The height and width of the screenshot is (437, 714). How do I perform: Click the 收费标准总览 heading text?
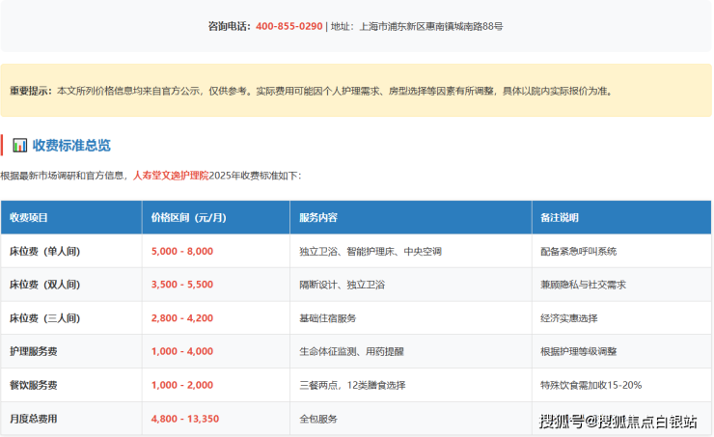(71, 146)
